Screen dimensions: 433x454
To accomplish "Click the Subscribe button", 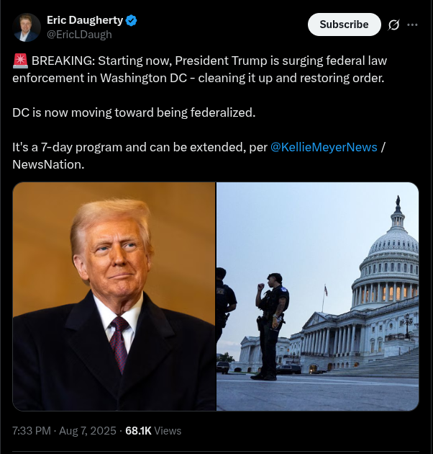I will click(x=344, y=25).
